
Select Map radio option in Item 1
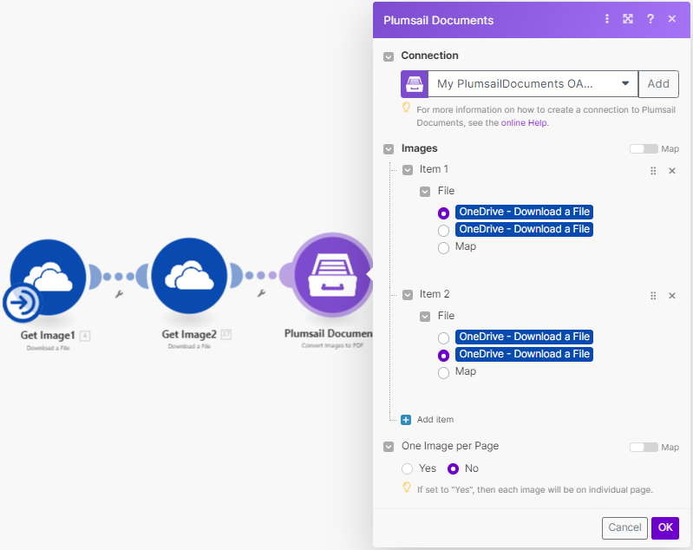pyautogui.click(x=443, y=247)
